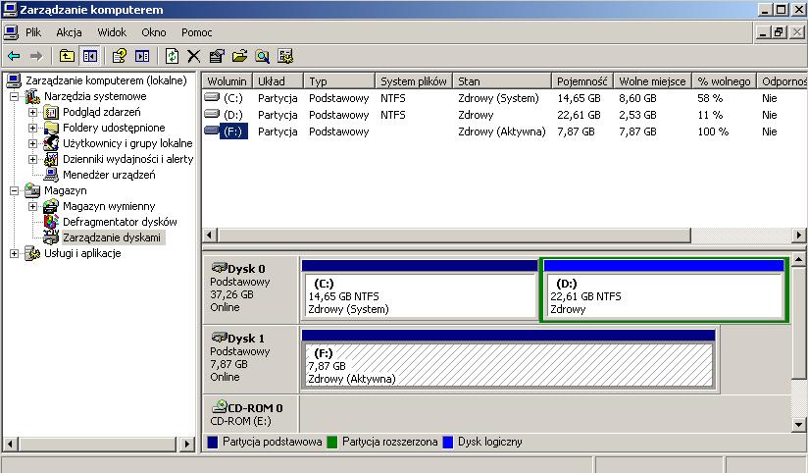This screenshot has height=473, width=808.
Task: Expand Dzienniki wydajności i alerty node
Action: click(33, 159)
